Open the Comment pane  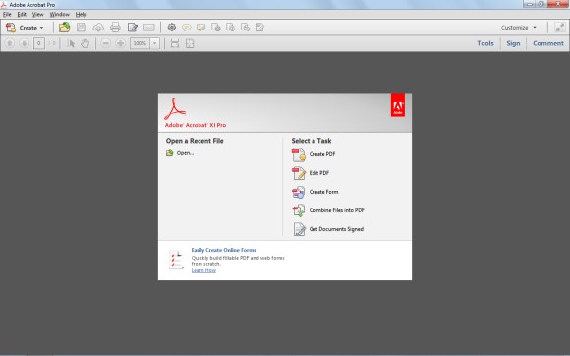point(548,43)
